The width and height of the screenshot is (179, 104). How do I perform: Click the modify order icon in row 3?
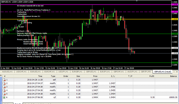(4, 87)
